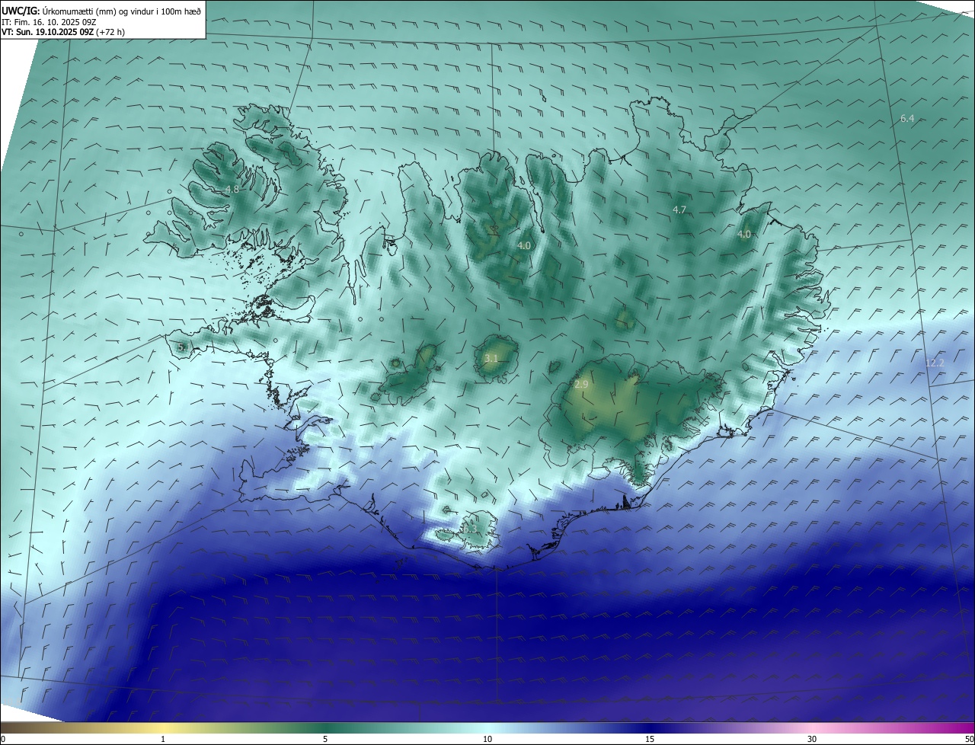Screen dimensions: 975x745
Task: Click the 5 tick label on the color scale
Action: pos(325,739)
